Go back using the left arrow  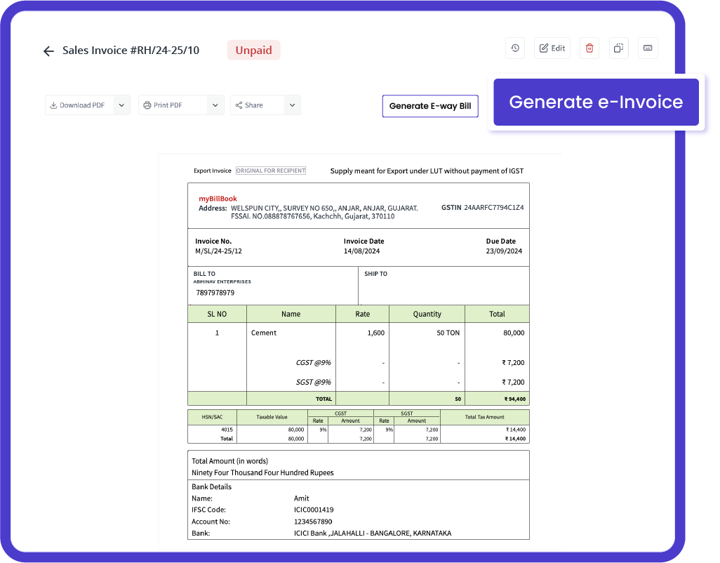point(48,51)
